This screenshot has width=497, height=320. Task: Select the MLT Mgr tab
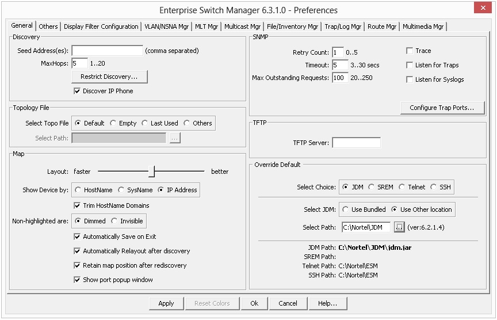207,26
